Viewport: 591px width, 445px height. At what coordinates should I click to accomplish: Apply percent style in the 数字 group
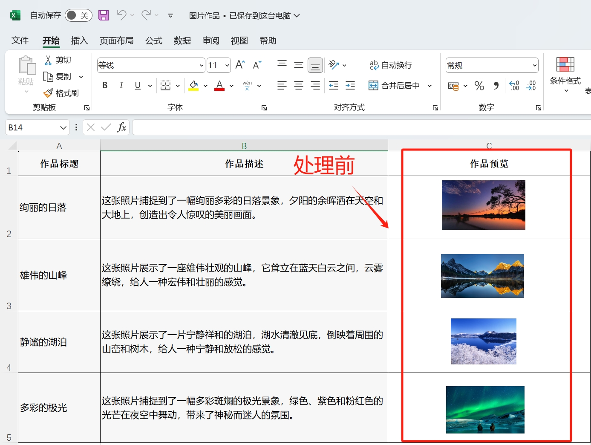click(x=479, y=85)
